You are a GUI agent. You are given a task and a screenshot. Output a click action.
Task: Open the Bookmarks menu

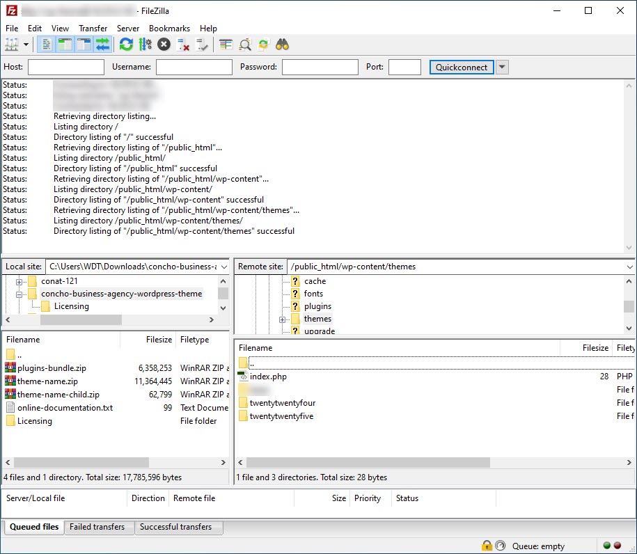169,29
